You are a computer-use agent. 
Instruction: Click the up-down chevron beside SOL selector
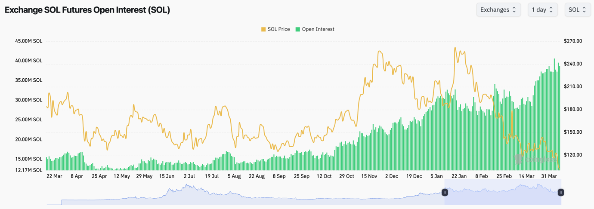pos(584,10)
